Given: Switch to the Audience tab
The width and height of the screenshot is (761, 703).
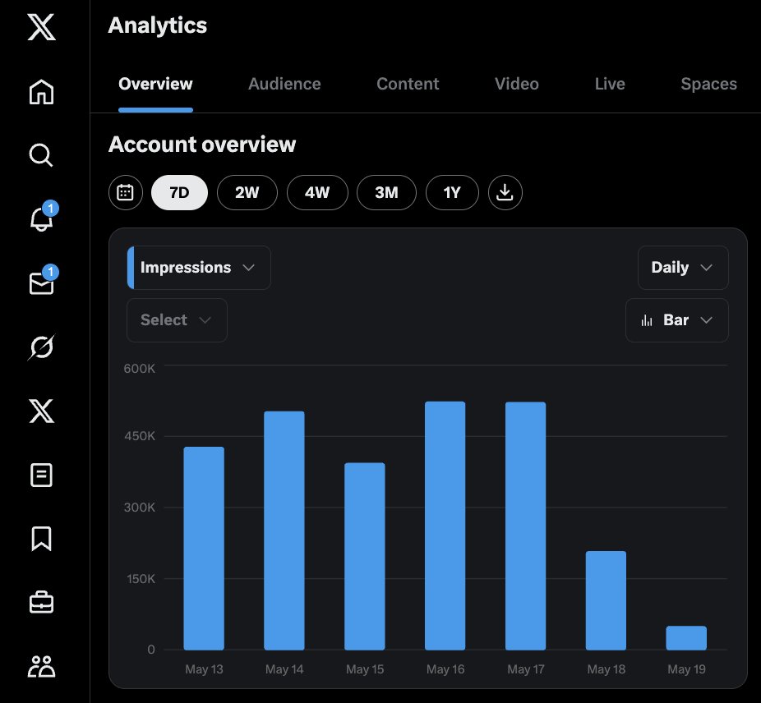Looking at the screenshot, I should point(284,84).
